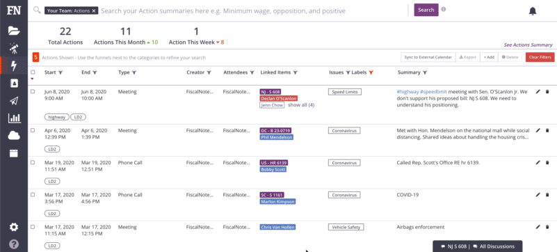
Task: Delete the Jun 8 meeting trash icon
Action: coord(547,91)
